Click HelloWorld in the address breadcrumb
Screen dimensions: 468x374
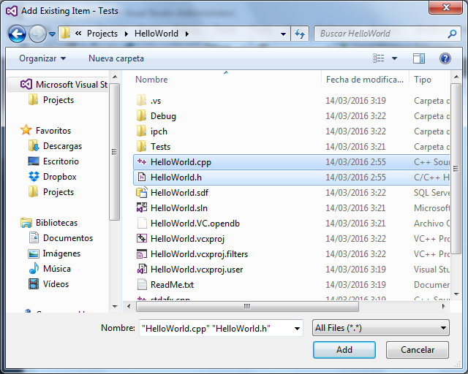pyautogui.click(x=156, y=34)
